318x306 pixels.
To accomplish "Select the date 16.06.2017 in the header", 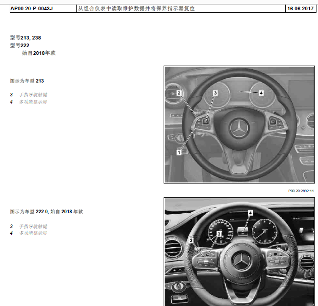I will coord(301,9).
